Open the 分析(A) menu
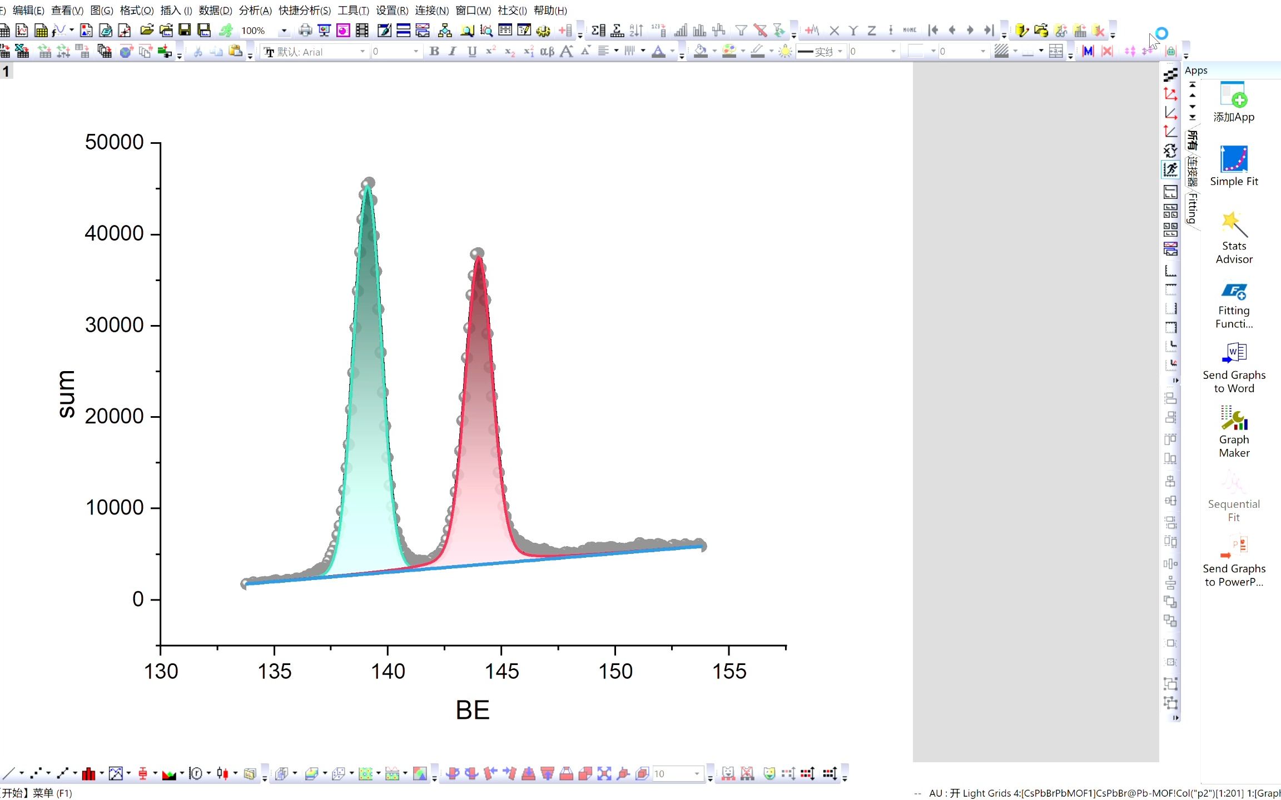Screen dimensions: 1281x800 pos(255,11)
